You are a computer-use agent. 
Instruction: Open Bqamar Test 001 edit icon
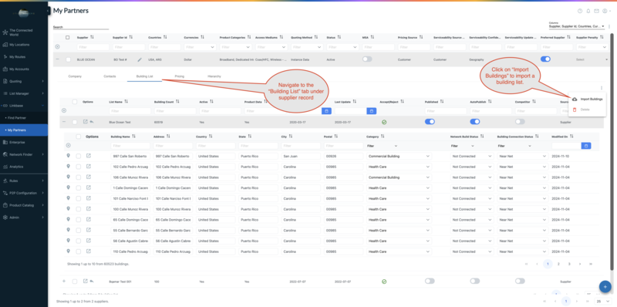point(86,282)
